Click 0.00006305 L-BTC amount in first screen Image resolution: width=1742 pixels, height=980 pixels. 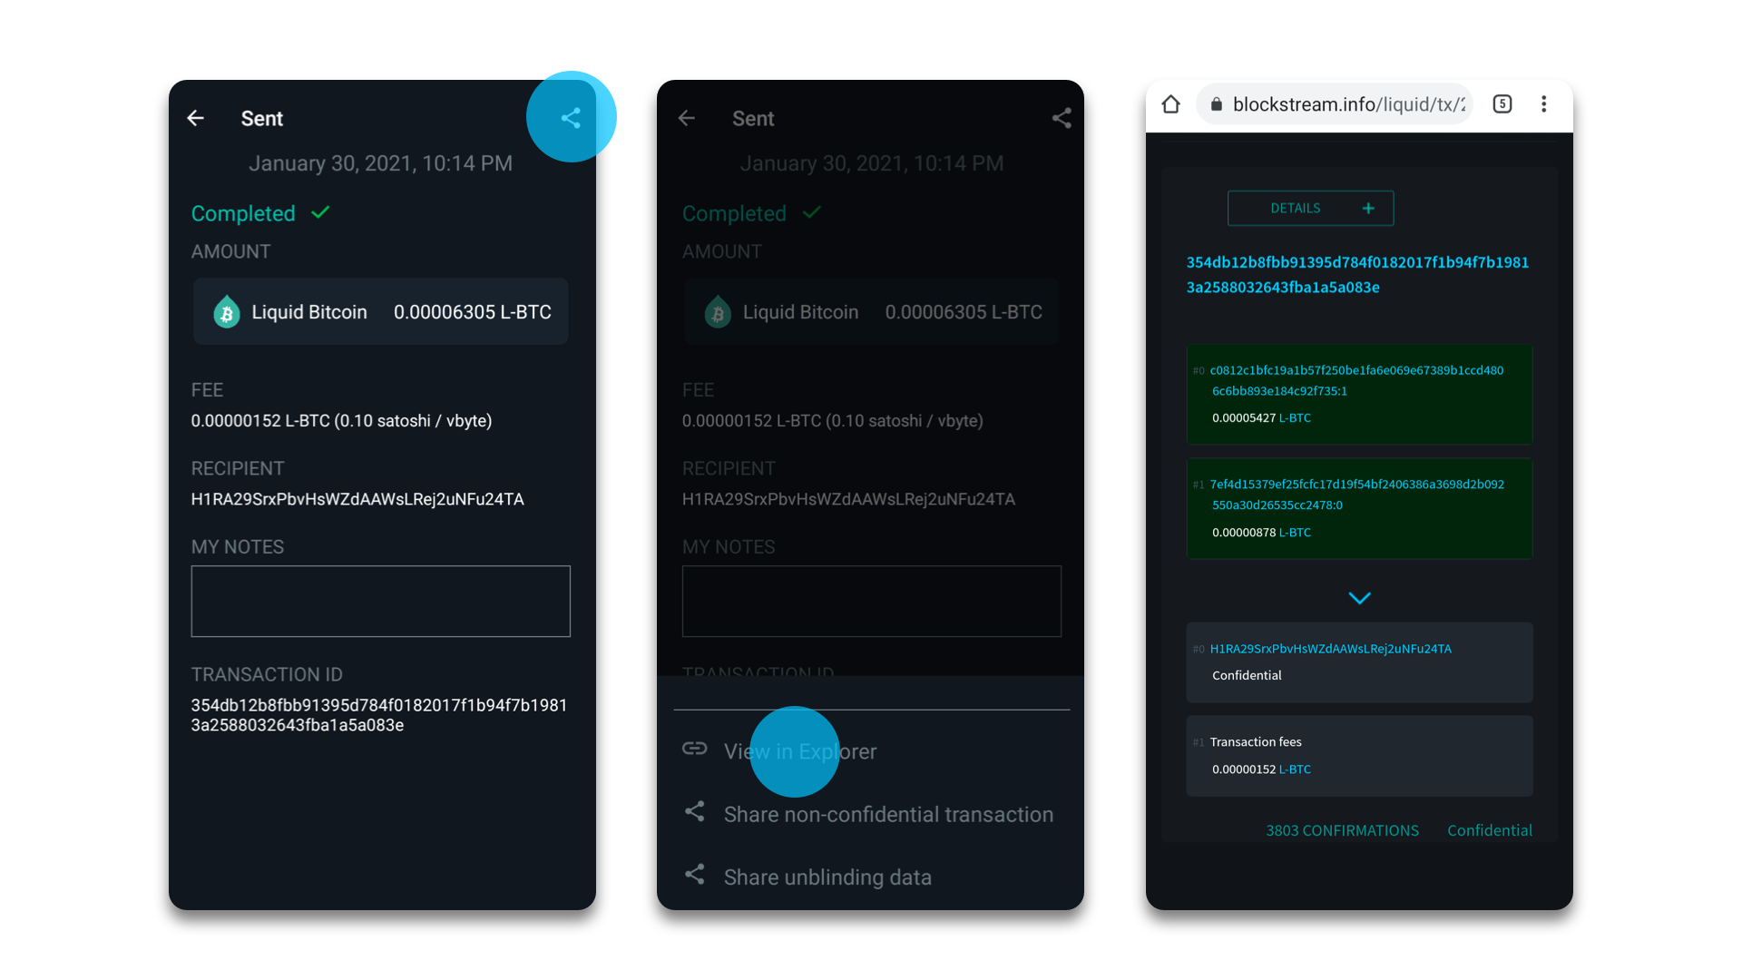[x=473, y=312]
